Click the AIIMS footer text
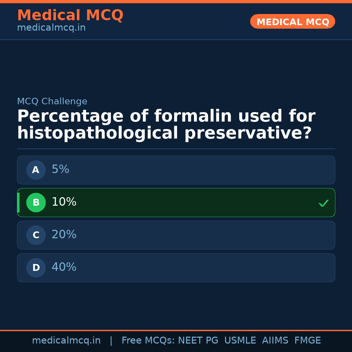Image resolution: width=352 pixels, height=352 pixels. (x=275, y=341)
